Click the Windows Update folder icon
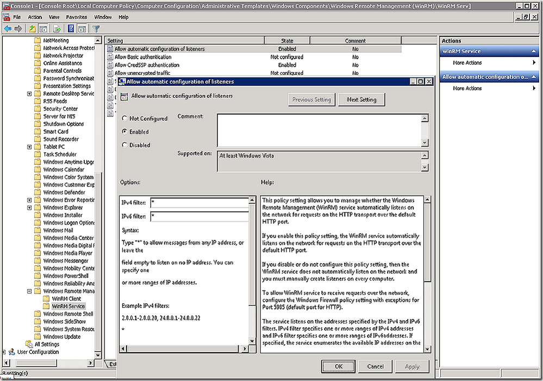Image resolution: width=543 pixels, height=381 pixels. (x=38, y=336)
